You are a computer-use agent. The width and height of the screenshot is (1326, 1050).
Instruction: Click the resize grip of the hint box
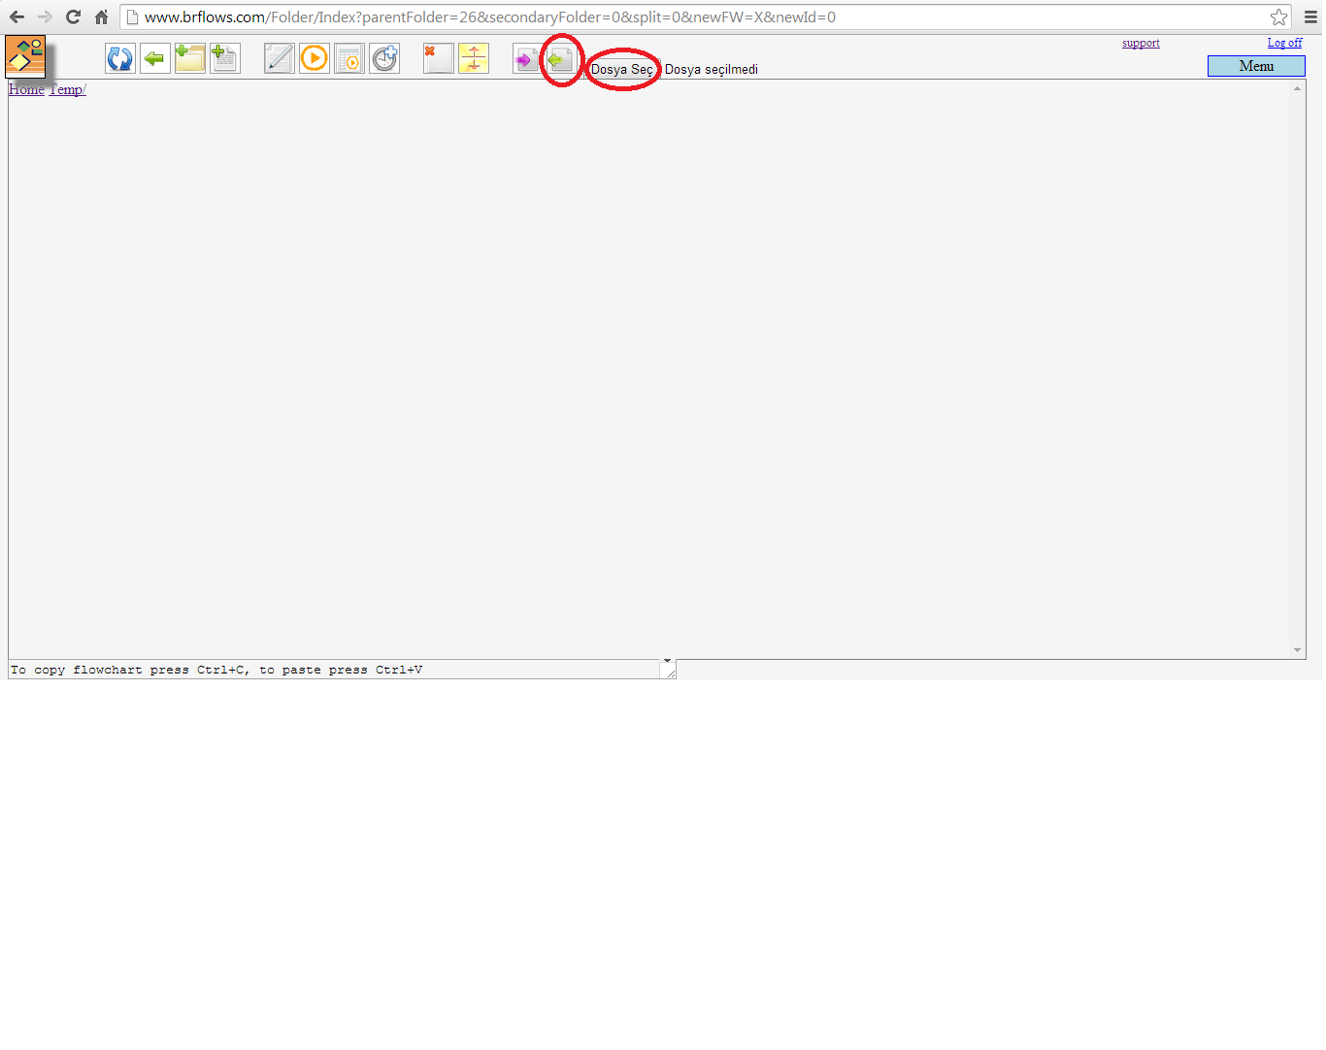(x=671, y=673)
